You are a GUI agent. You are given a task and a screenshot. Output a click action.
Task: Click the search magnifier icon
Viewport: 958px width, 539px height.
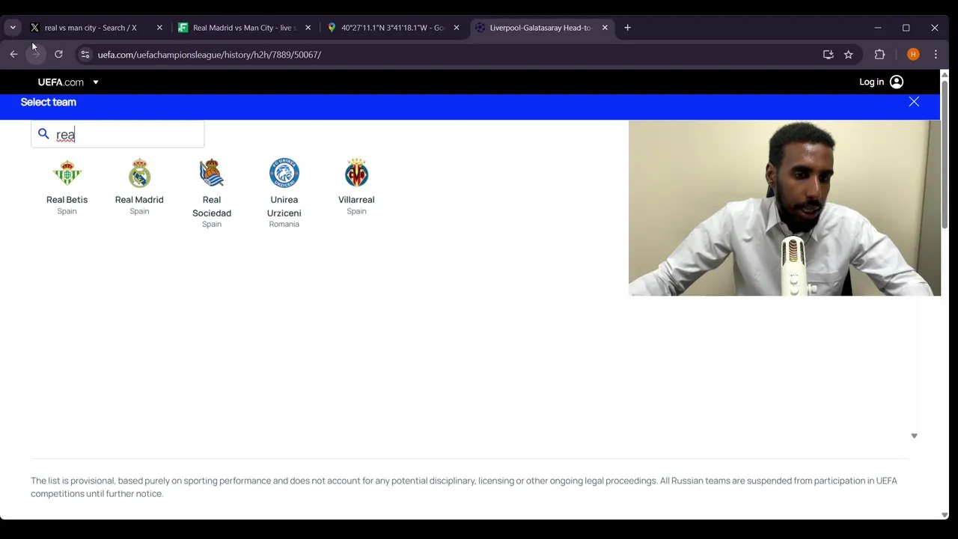click(43, 134)
